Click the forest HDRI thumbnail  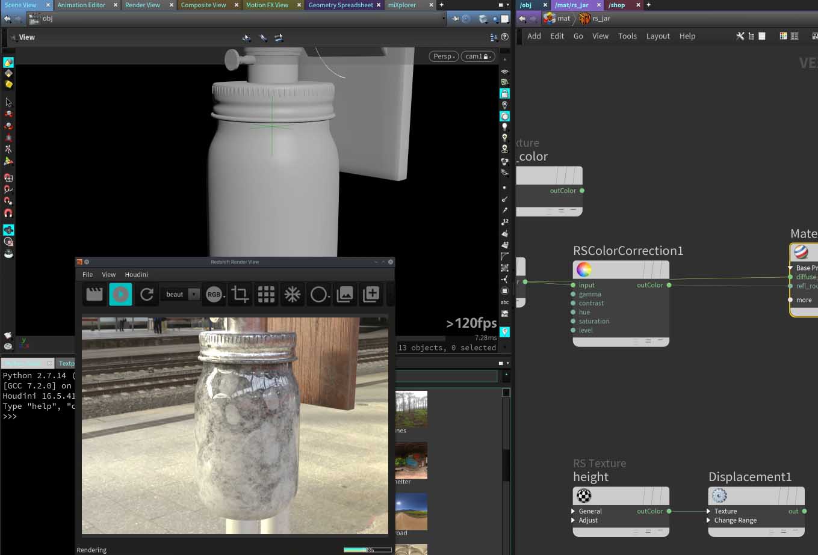click(411, 408)
